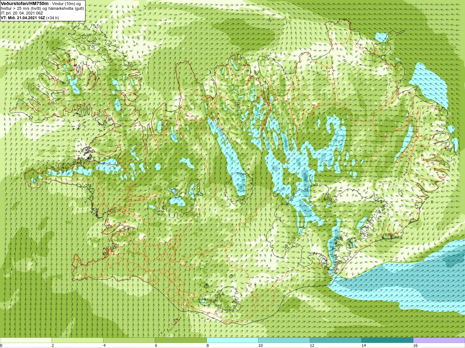Pick the lavender above-16 m/s legend swatch
Image resolution: width=465 pixels, height=348 pixels.
pyautogui.click(x=439, y=340)
